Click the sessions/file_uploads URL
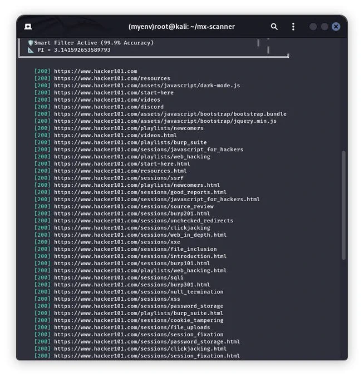Viewport: 364px width, 378px height. [132, 327]
